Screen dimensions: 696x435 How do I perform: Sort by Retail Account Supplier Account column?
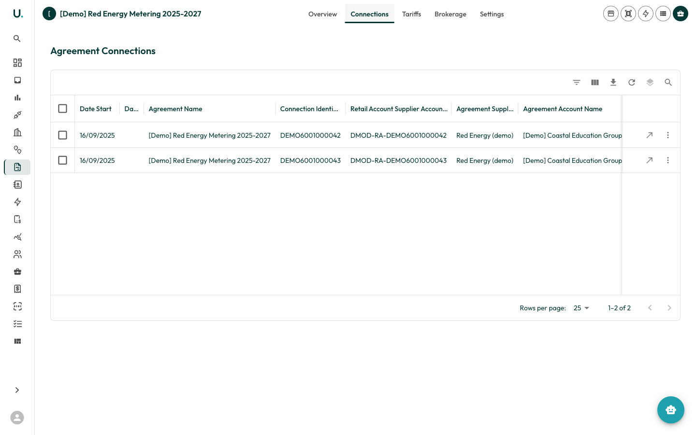click(x=399, y=109)
